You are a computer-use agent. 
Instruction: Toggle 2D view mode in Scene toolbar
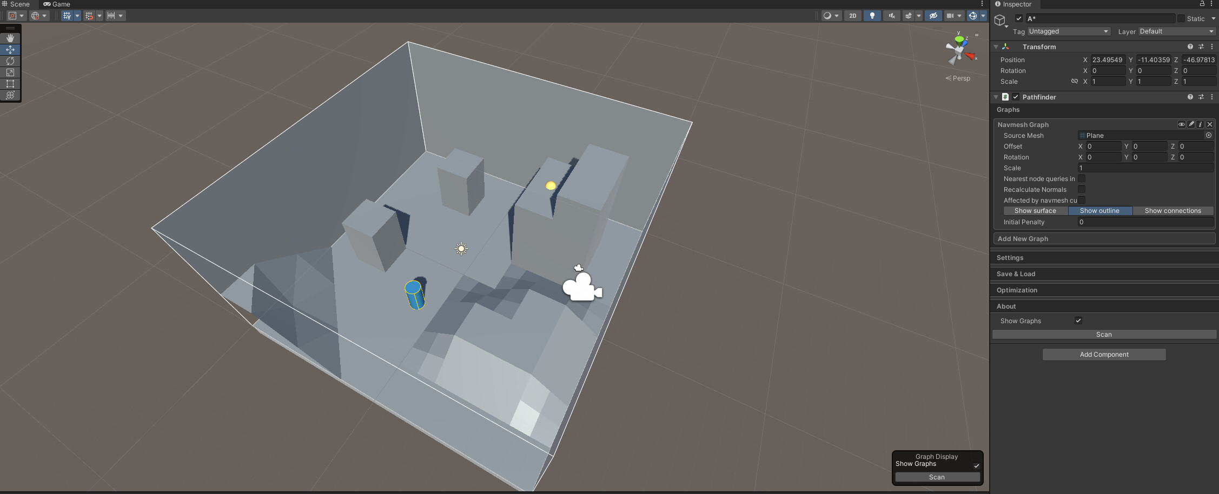(852, 16)
